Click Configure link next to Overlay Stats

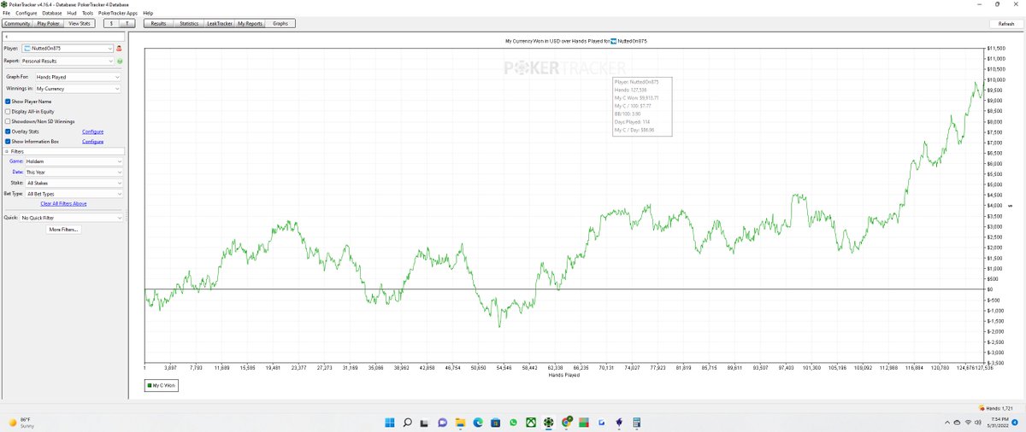[92, 131]
